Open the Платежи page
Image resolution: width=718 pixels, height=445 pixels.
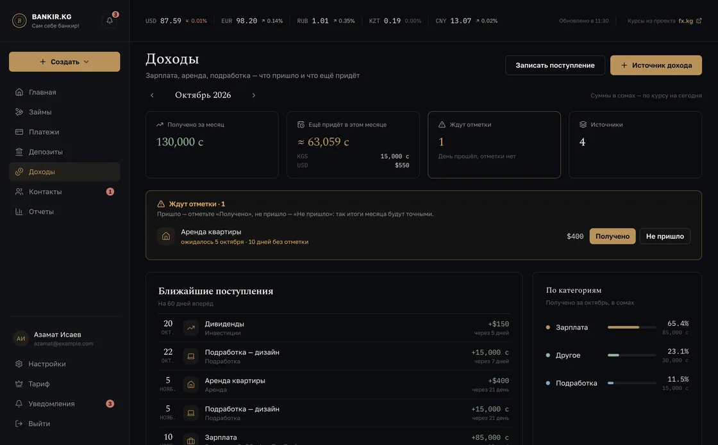[x=65, y=132]
